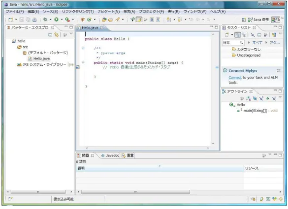Collapse the Javadoc comment fold marker

point(83,48)
